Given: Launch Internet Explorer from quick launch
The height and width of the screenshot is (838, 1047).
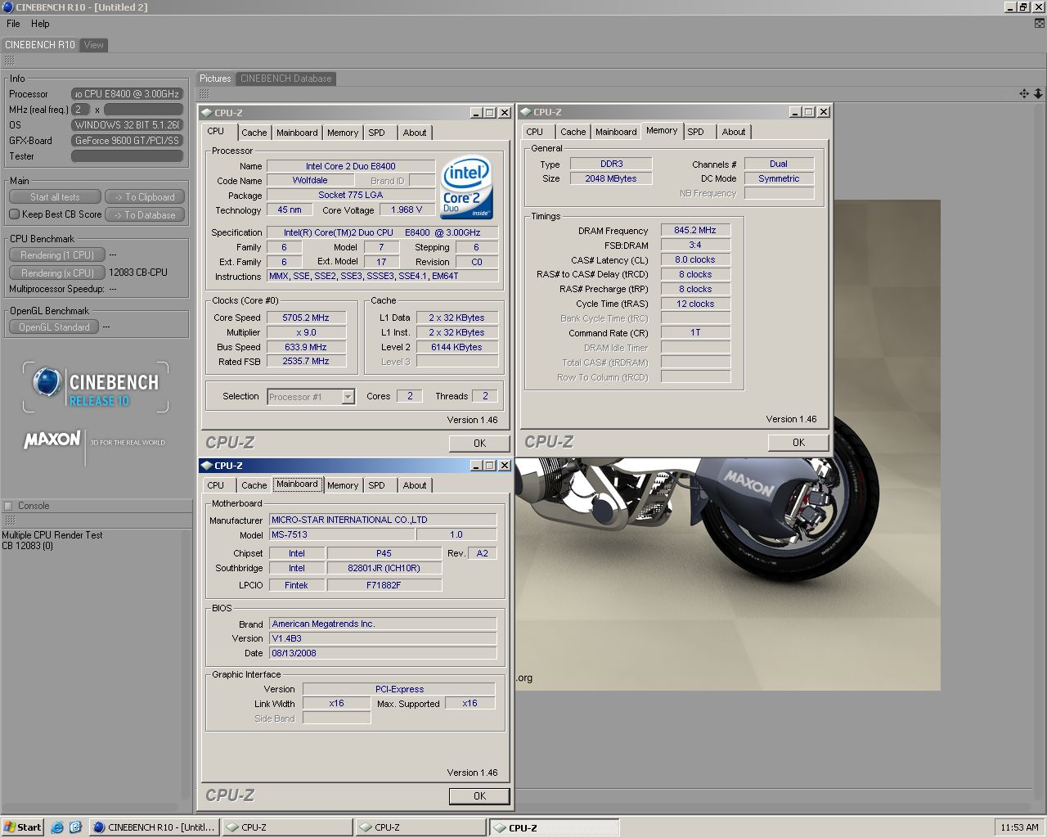Looking at the screenshot, I should click(x=57, y=827).
